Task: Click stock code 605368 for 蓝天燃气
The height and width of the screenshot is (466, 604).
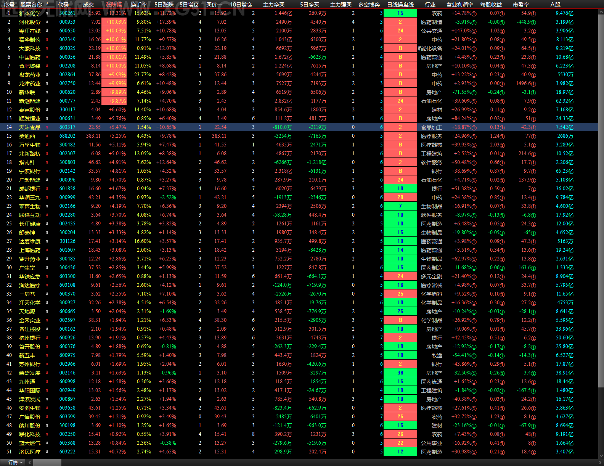Action: (67, 443)
